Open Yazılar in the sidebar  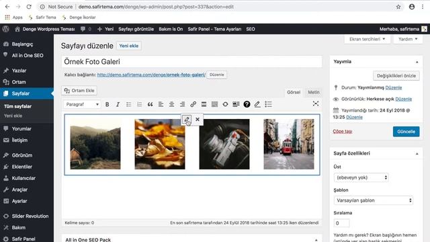(x=19, y=71)
